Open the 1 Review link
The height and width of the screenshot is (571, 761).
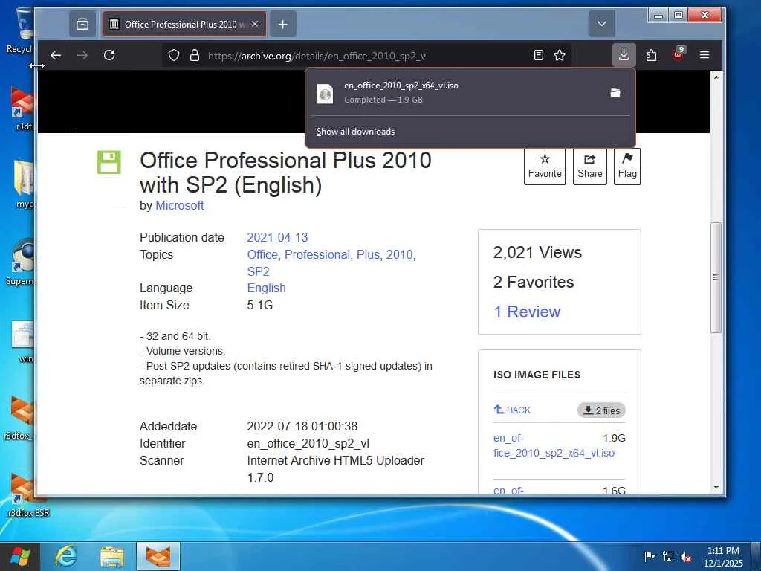[527, 312]
